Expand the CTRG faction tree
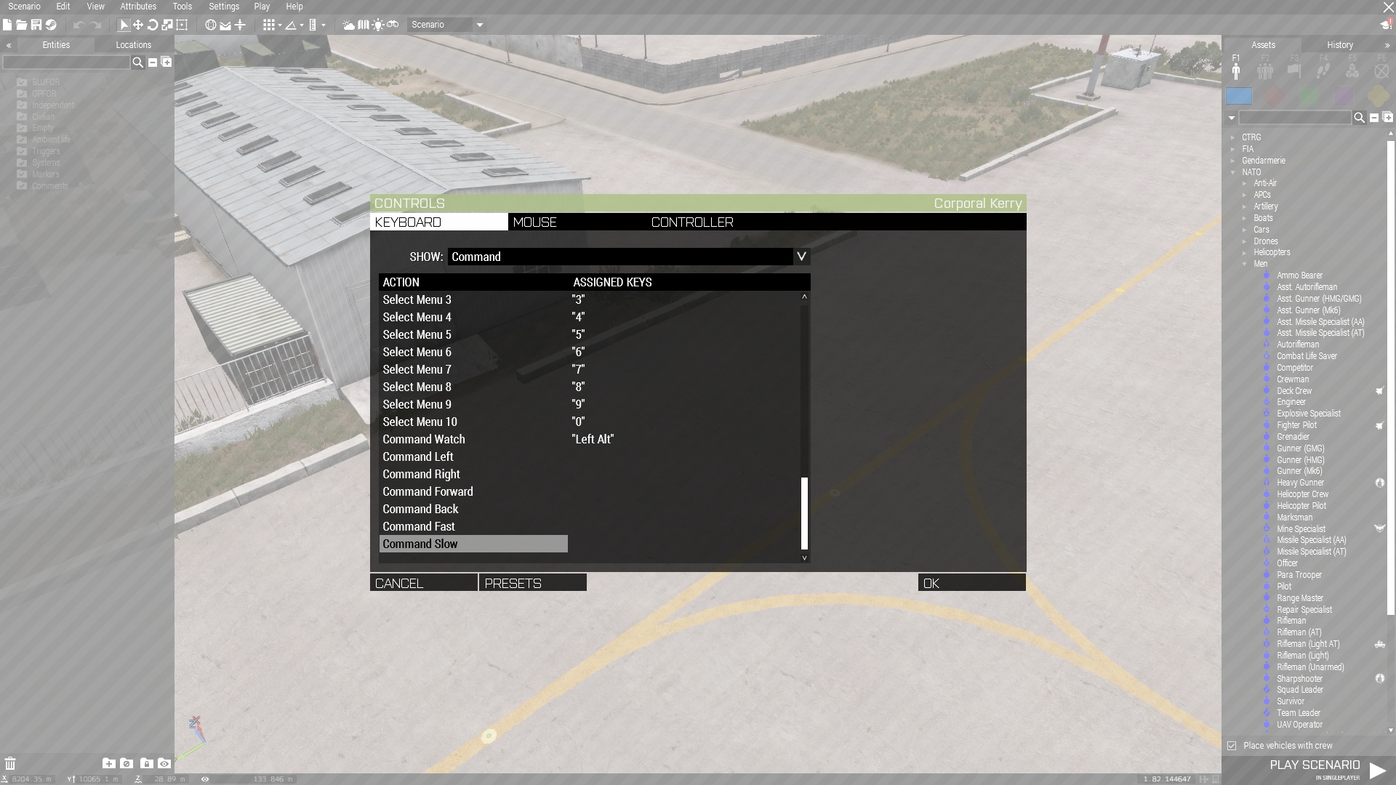Screen dimensions: 1396x785 (1232, 137)
